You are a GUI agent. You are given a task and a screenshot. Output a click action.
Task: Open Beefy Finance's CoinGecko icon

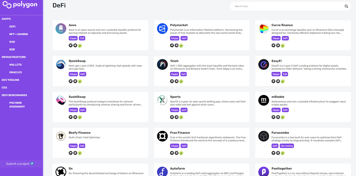point(80,153)
